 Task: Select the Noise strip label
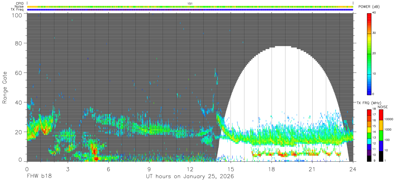[19, 6]
